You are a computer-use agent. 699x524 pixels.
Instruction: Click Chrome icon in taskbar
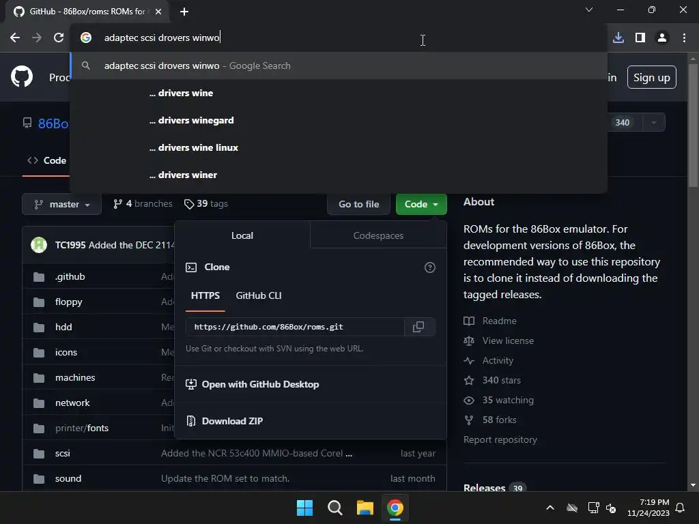point(395,508)
